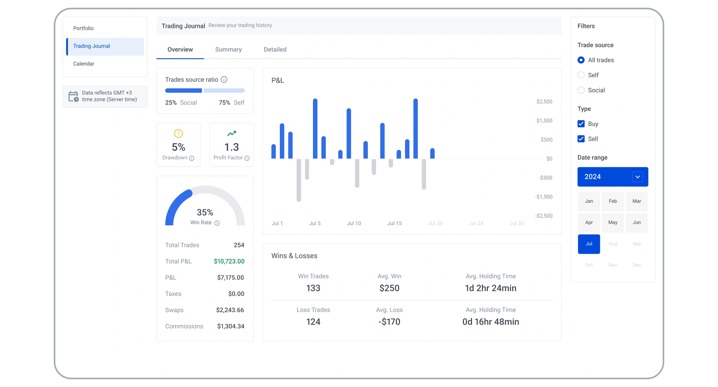Screen dimensions: 718x387
Task: Select the All trades radio button
Action: click(x=581, y=60)
